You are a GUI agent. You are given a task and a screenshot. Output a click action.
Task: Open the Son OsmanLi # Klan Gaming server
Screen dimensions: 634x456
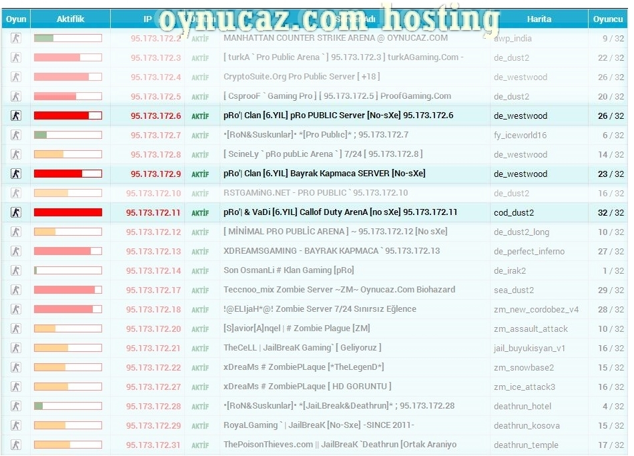289,270
